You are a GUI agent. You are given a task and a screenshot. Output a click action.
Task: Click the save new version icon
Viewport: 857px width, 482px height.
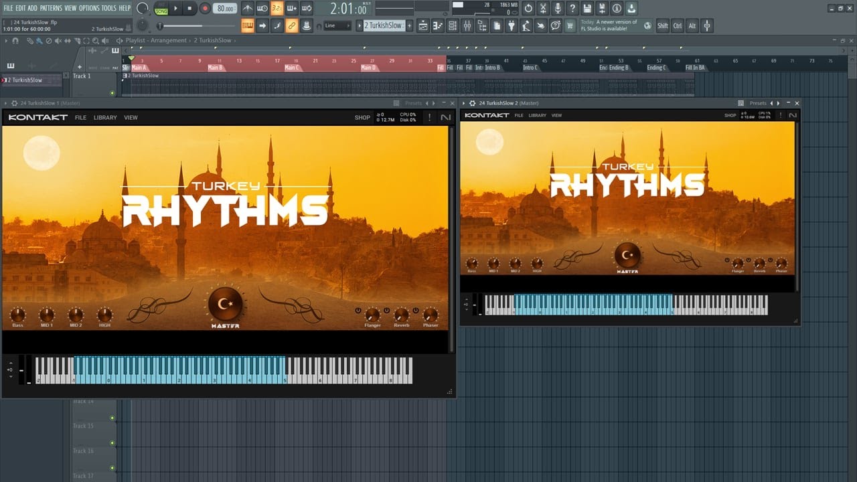602,8
